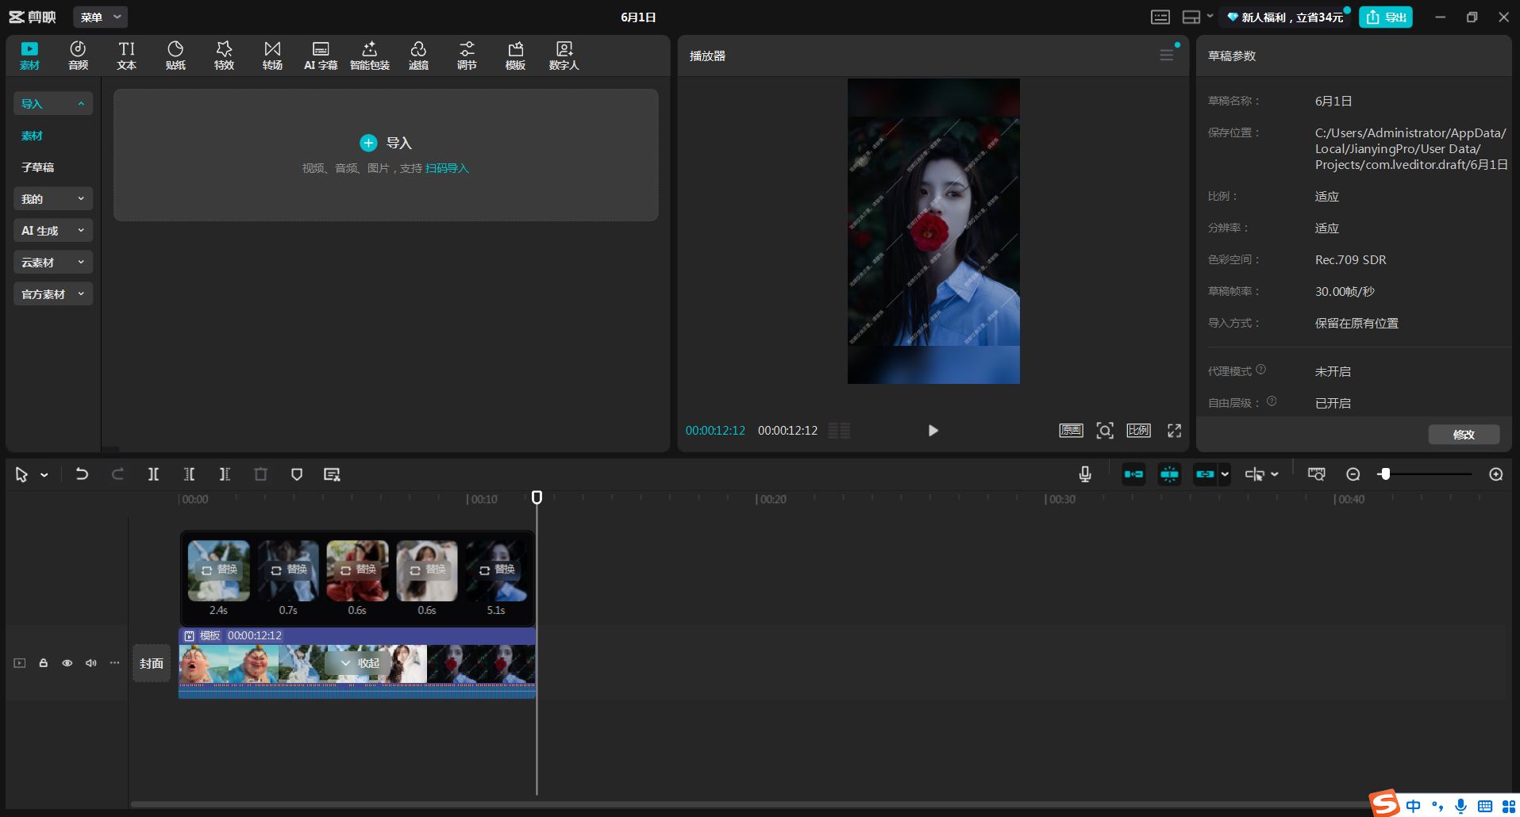Click the timeline zoom slider handle
The height and width of the screenshot is (817, 1520).
pyautogui.click(x=1385, y=474)
